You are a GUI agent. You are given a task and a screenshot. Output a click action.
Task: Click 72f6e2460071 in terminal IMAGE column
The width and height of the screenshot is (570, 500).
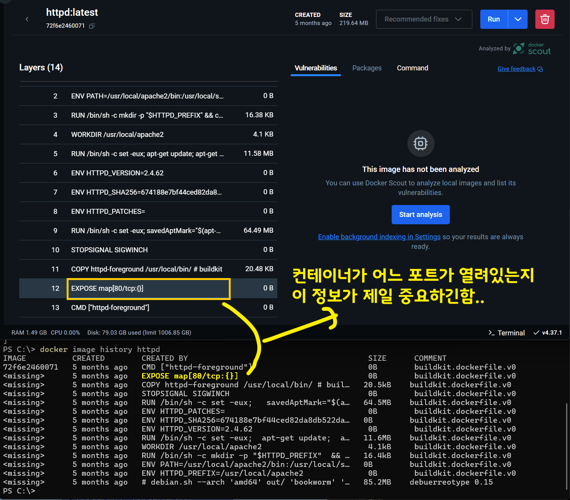(x=31, y=367)
